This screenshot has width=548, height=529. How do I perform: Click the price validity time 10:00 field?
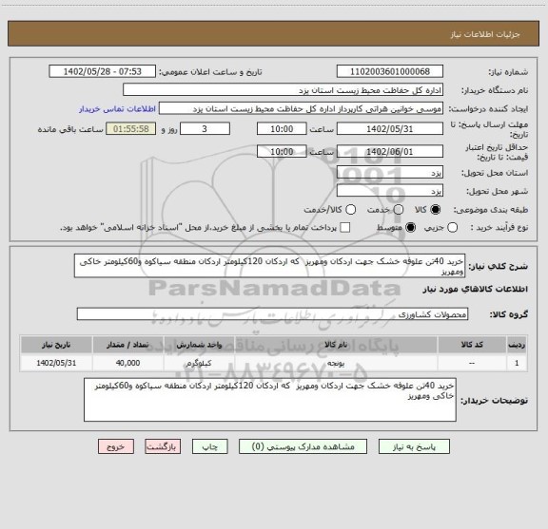(x=282, y=151)
